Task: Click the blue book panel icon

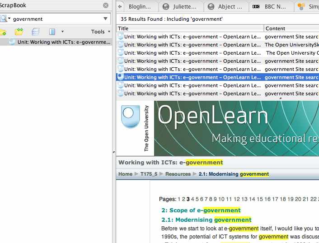Action: coord(52,32)
